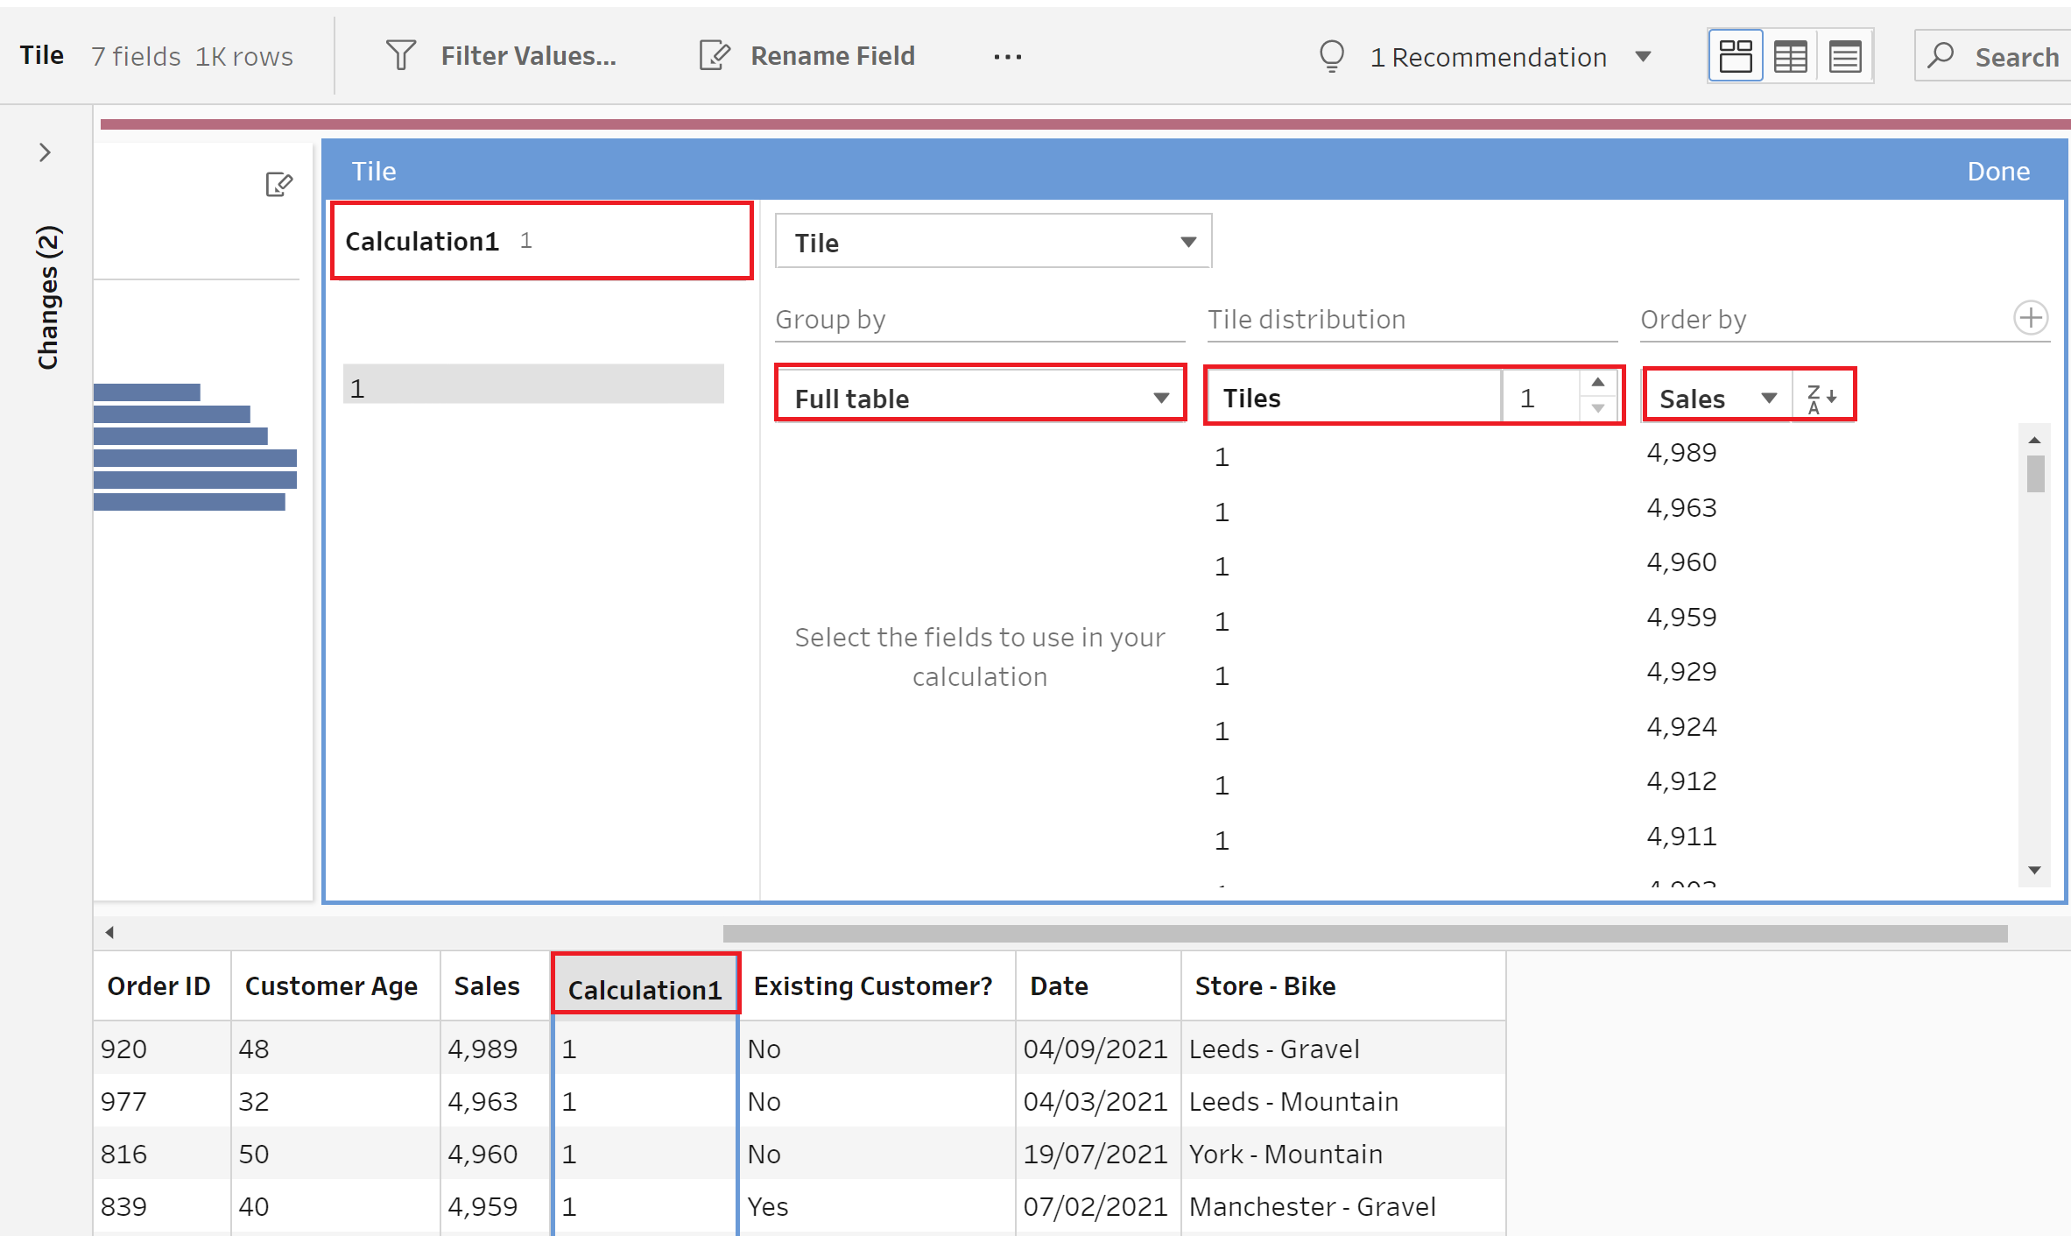Increase the number of tiles with up arrow

1598,383
